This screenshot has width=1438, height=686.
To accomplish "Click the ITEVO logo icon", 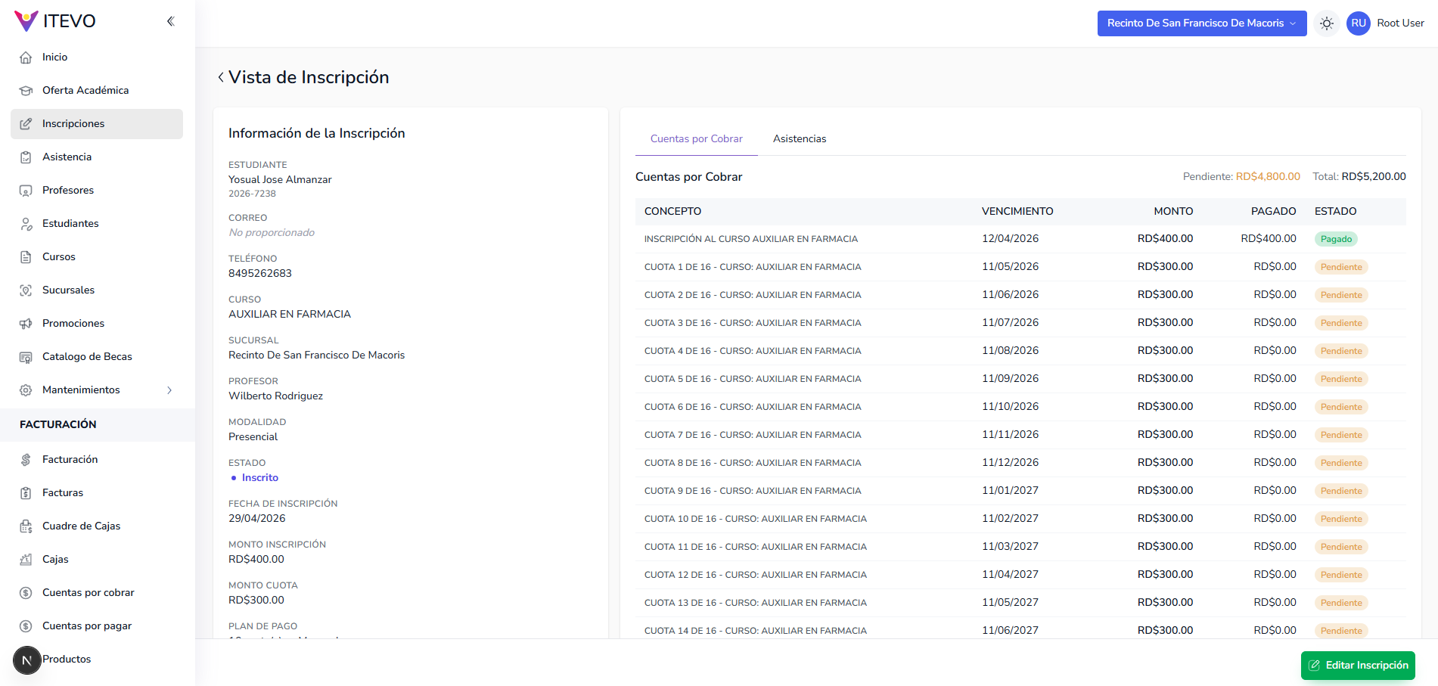I will click(26, 21).
